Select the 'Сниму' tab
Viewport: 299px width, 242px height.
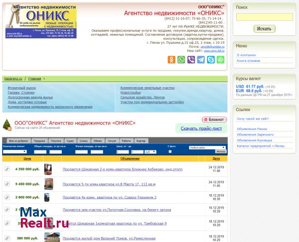point(84,141)
